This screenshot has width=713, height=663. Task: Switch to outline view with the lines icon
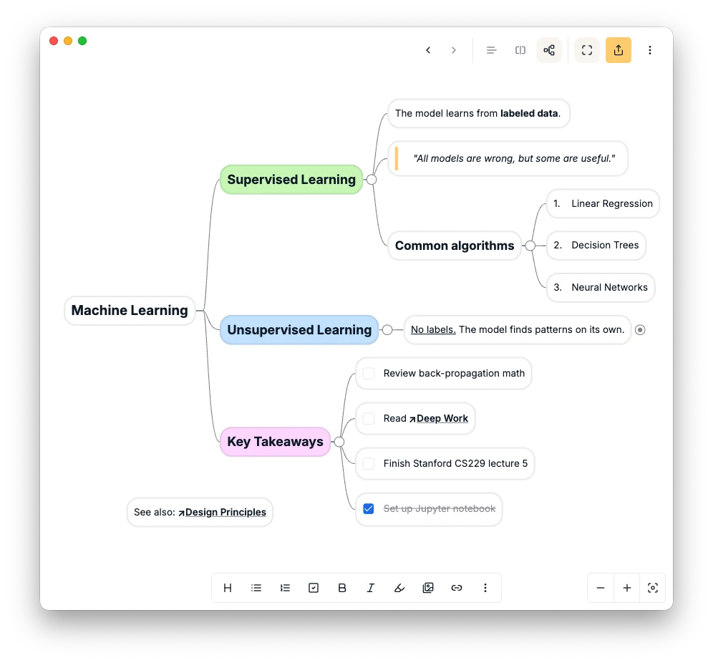tap(491, 50)
